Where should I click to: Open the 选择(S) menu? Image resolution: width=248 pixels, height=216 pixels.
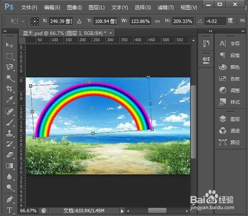143,7
